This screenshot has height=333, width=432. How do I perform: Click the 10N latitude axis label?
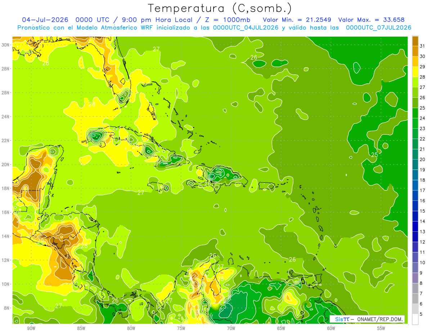[6, 284]
